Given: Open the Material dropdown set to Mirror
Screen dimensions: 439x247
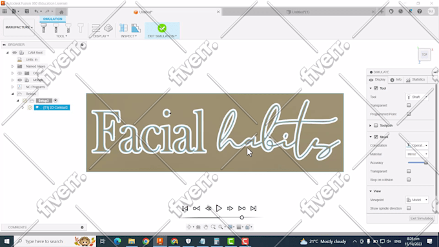Looking at the screenshot, I should coord(417,154).
